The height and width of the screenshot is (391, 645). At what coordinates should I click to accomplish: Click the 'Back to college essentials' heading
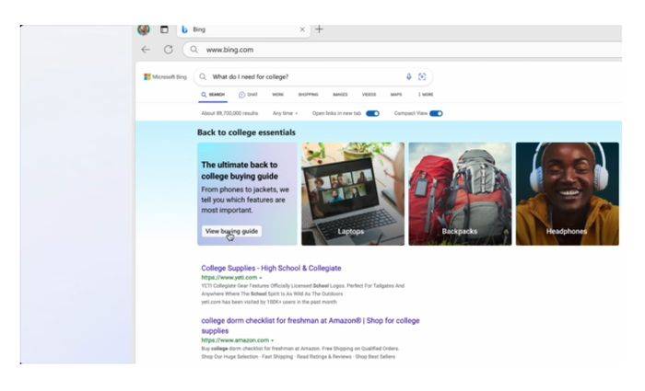(x=246, y=132)
